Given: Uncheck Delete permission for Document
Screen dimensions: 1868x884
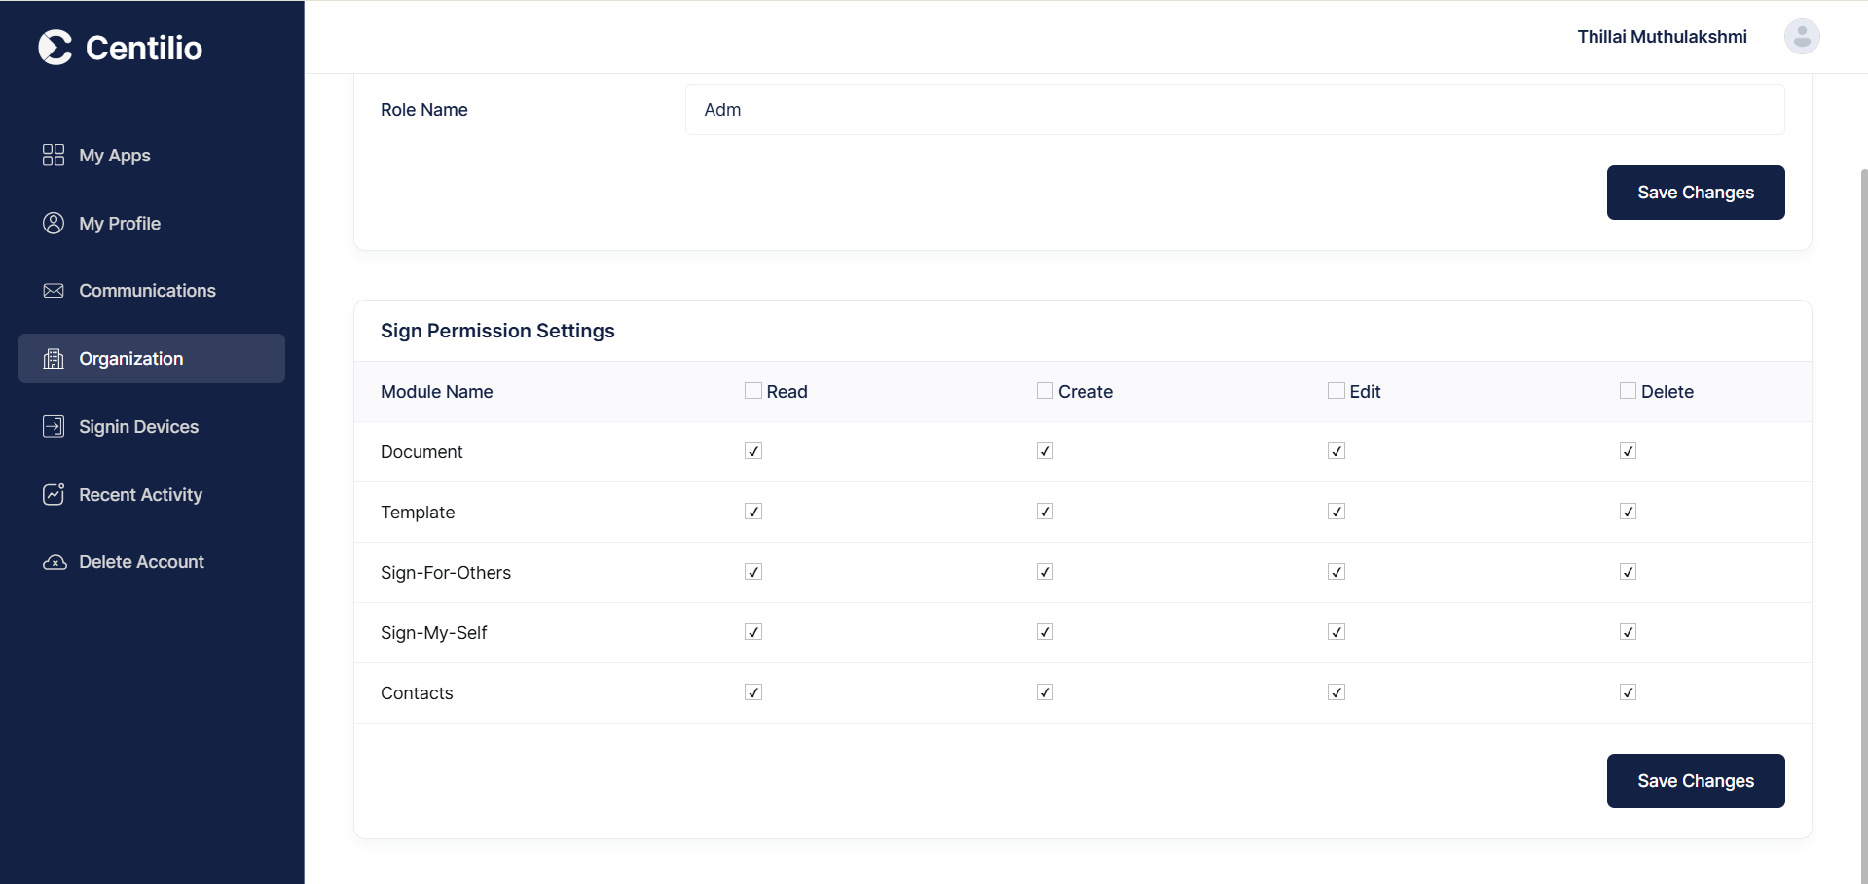Looking at the screenshot, I should pos(1628,450).
